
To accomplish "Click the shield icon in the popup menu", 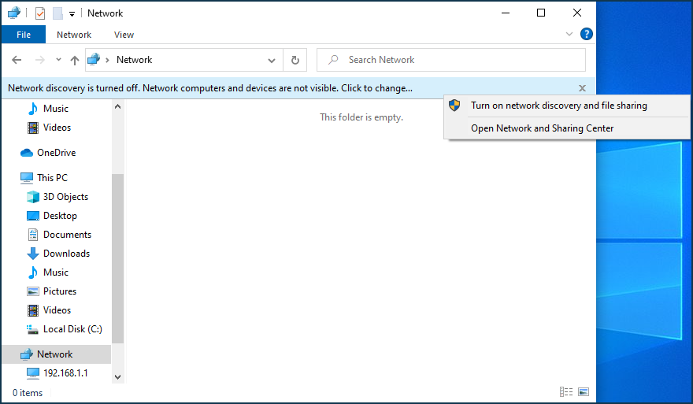I will [454, 106].
